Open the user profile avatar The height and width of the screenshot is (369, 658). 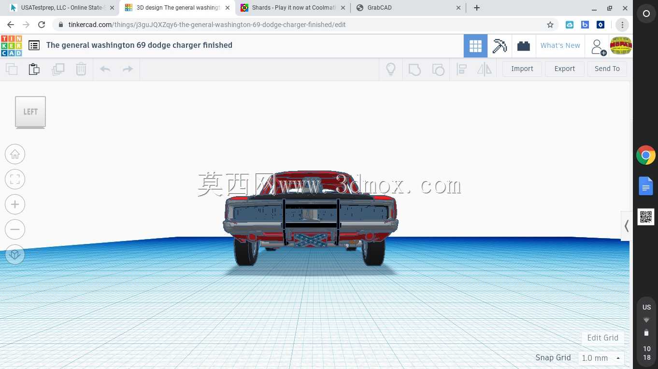[x=621, y=46]
